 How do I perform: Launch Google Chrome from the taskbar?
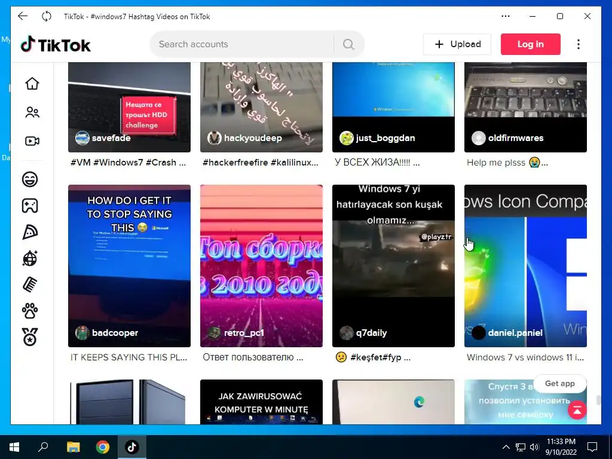click(103, 447)
